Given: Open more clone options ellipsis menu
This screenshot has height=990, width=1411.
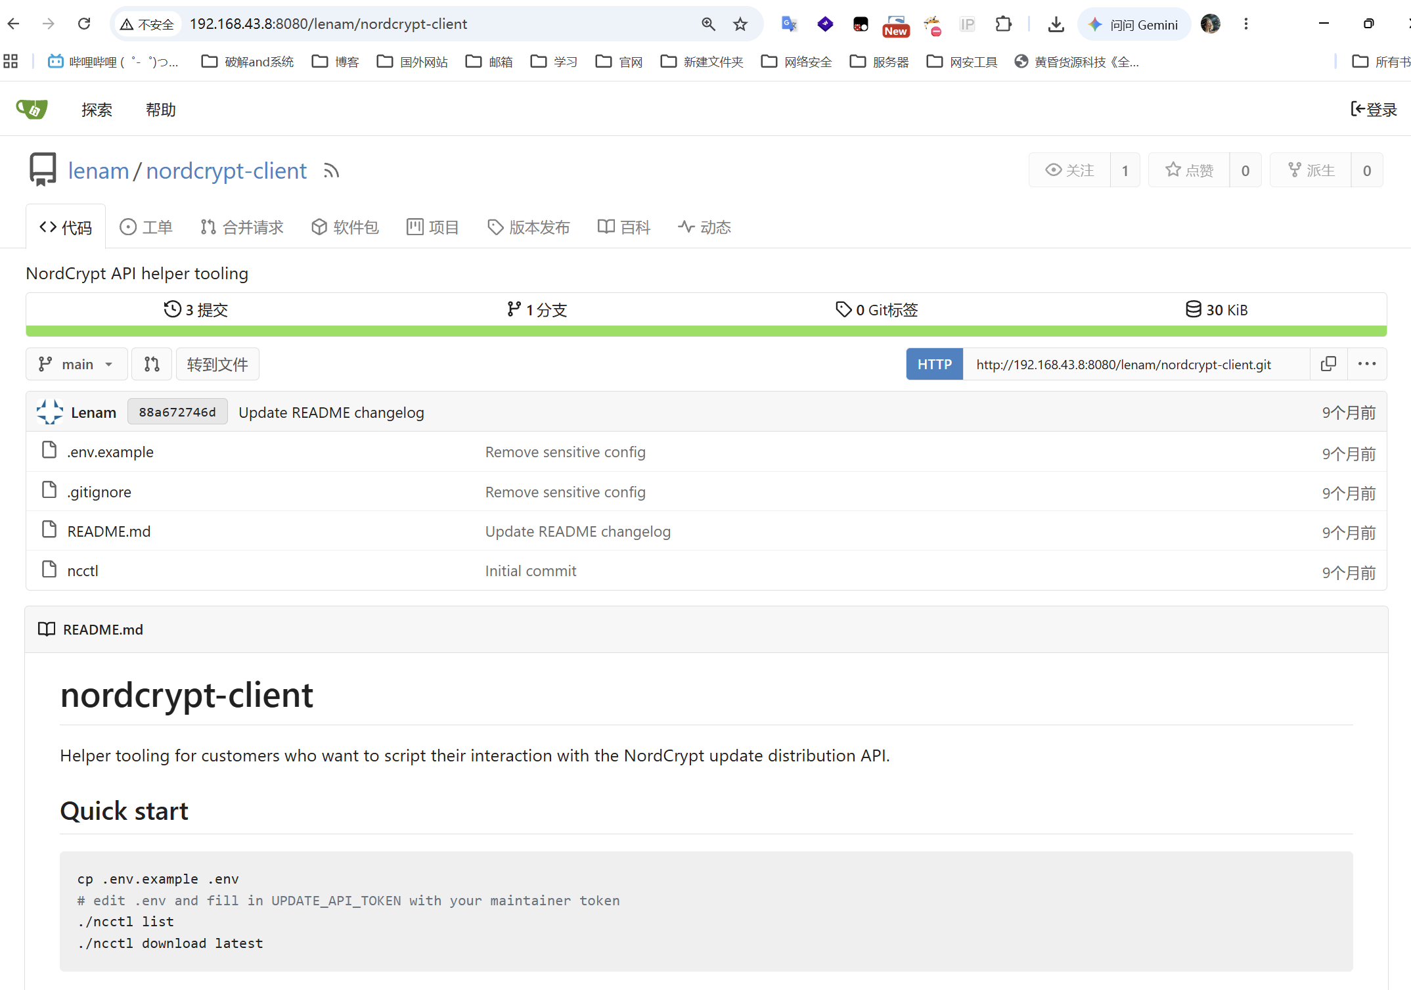Looking at the screenshot, I should [1367, 364].
